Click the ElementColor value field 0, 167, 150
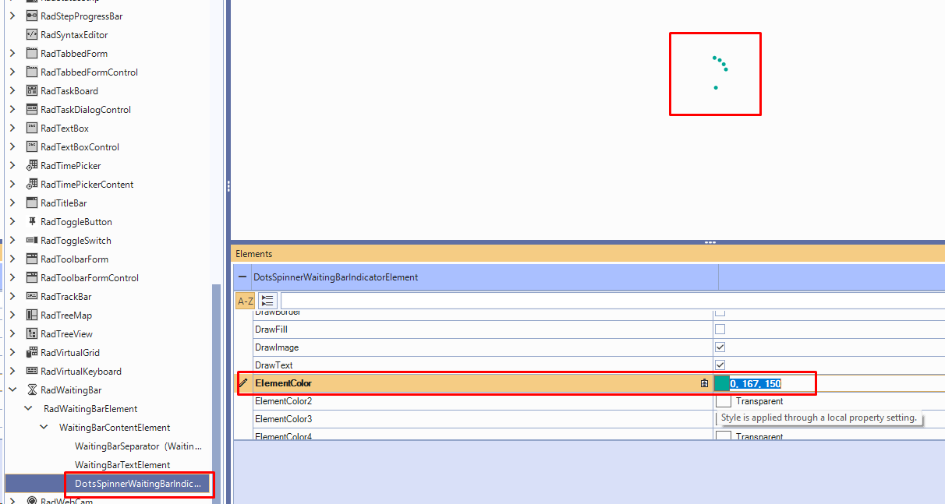 point(756,383)
